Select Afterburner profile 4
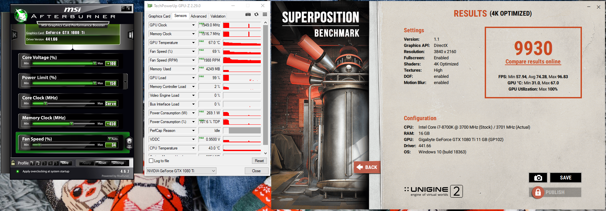This screenshot has height=211, width=606. click(50, 163)
